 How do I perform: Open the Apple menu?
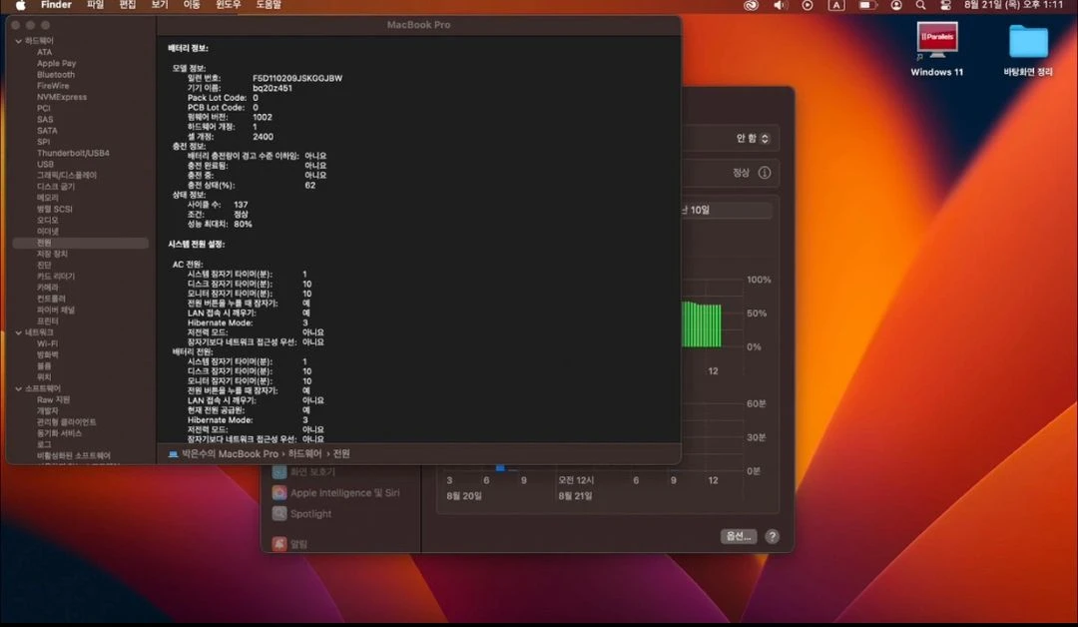point(21,5)
